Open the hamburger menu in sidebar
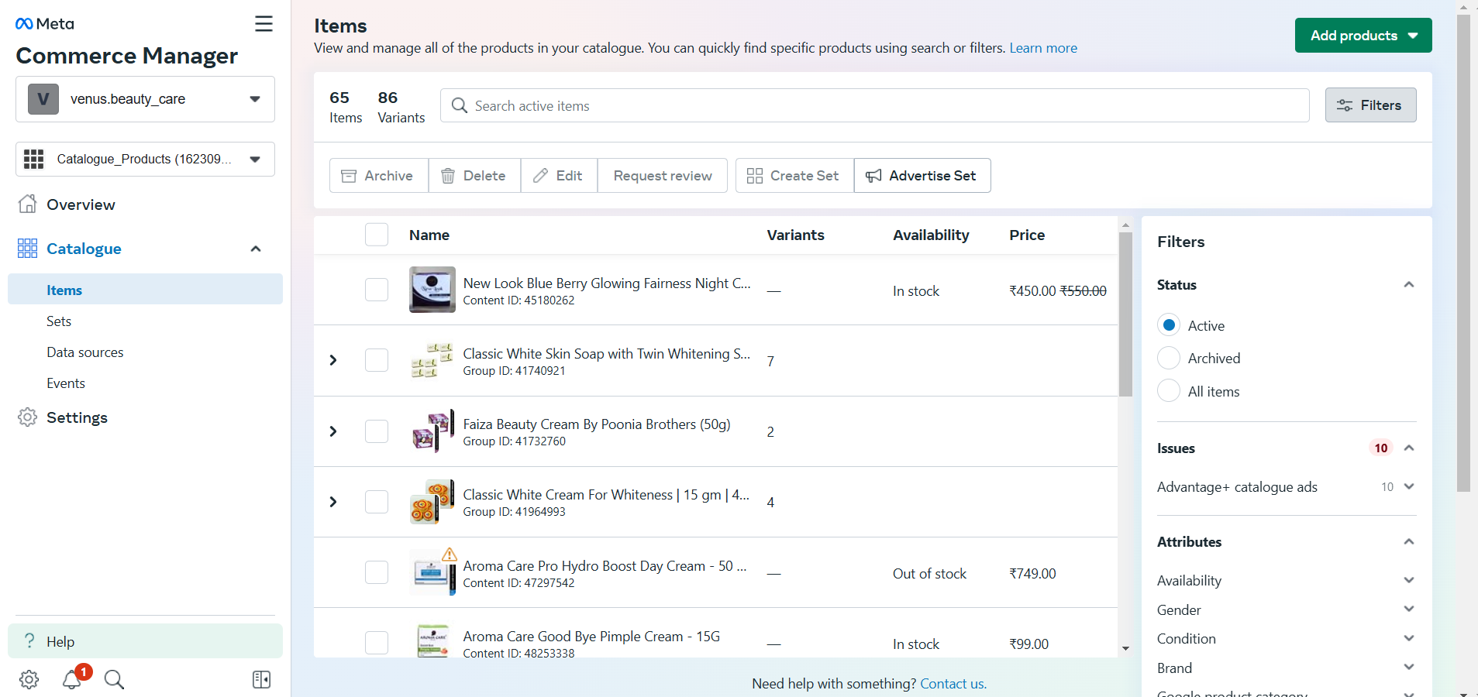Viewport: 1478px width, 697px height. point(264,24)
